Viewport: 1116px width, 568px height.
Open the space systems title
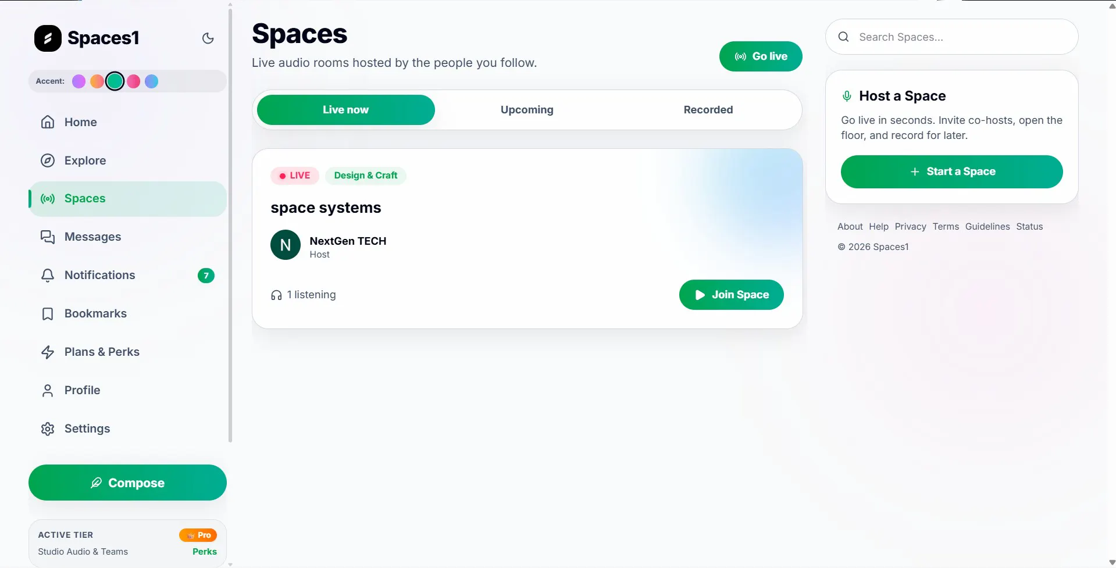(326, 208)
